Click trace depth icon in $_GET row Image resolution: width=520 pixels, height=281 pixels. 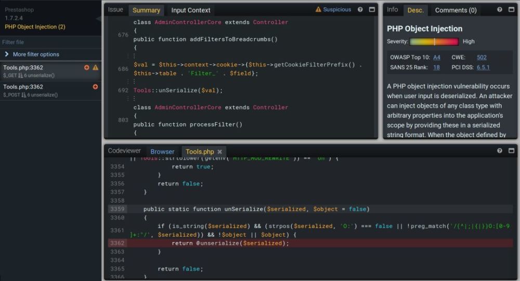21,75
